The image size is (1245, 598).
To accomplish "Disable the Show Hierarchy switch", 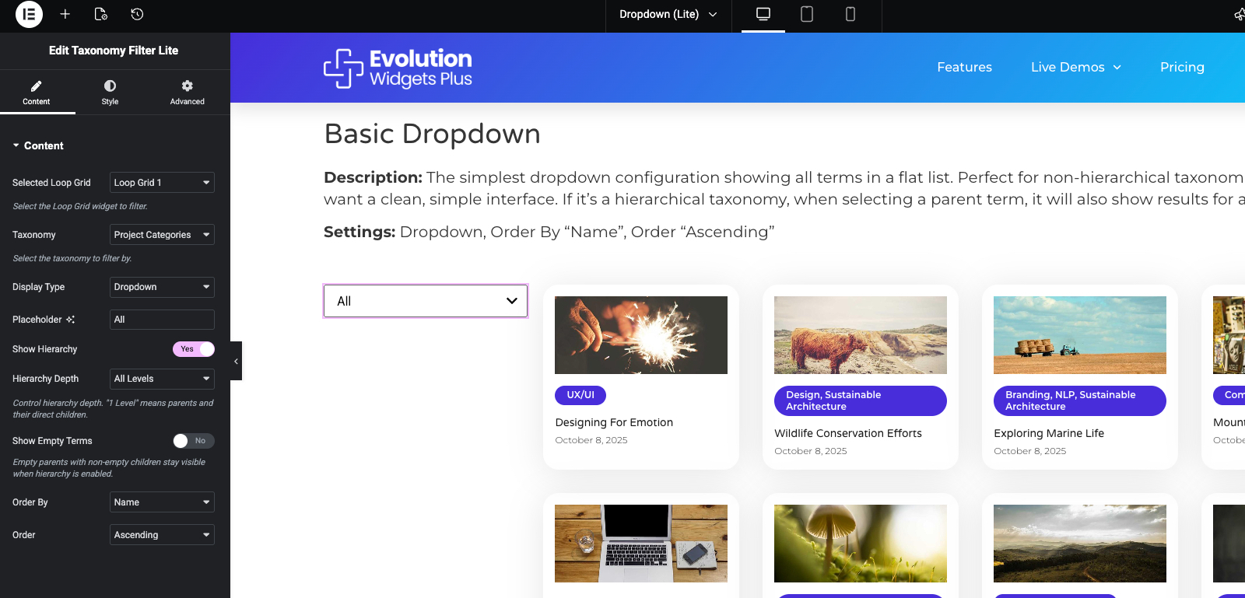I will pyautogui.click(x=194, y=349).
